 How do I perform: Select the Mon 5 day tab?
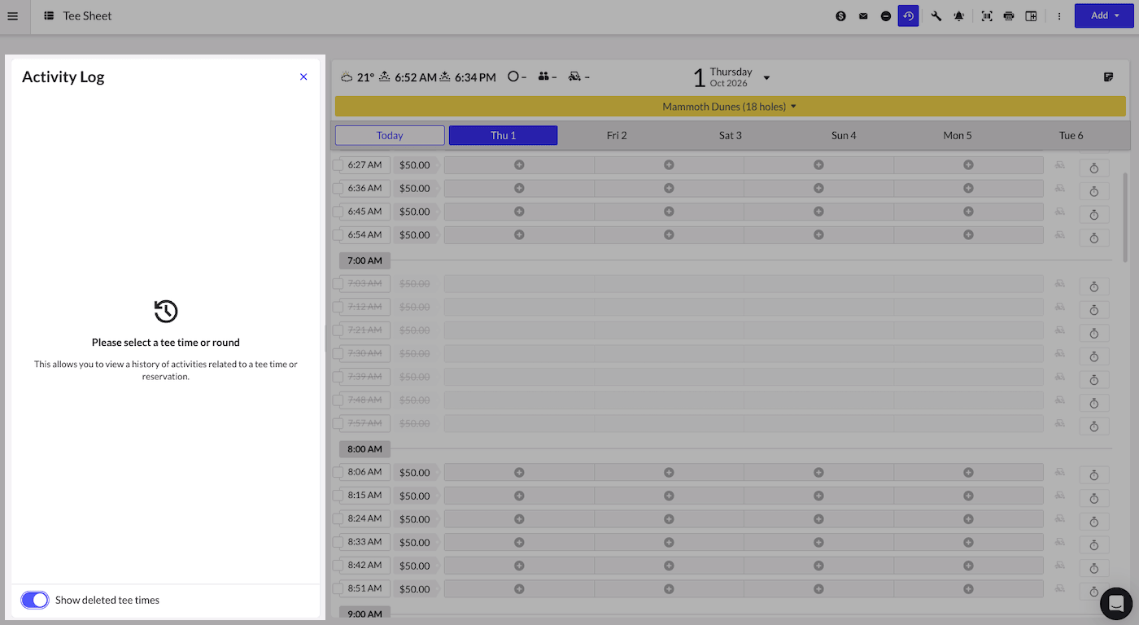pos(957,135)
